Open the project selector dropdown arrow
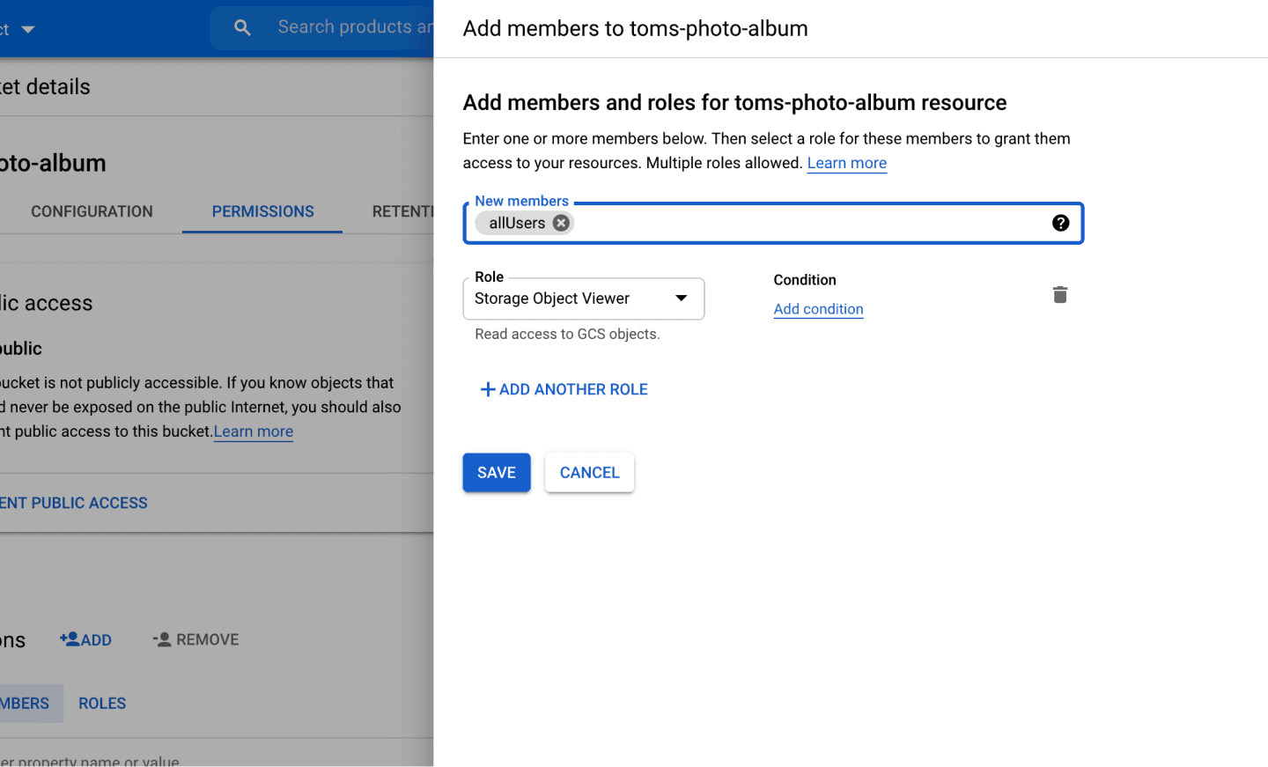 click(28, 29)
